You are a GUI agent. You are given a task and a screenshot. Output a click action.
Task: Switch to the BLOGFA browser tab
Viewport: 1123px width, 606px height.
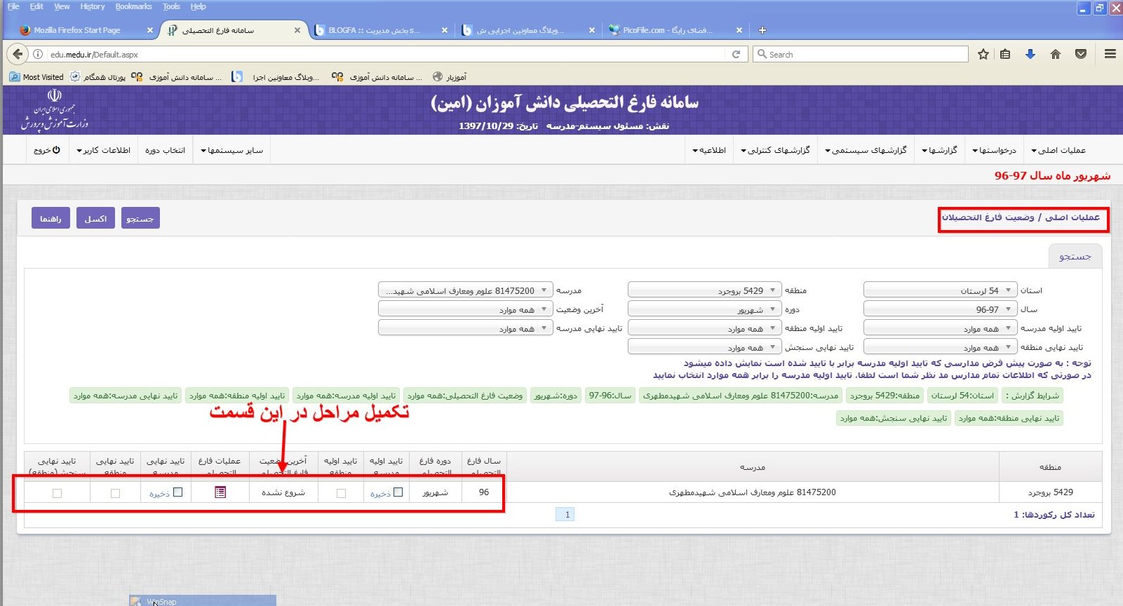point(379,30)
